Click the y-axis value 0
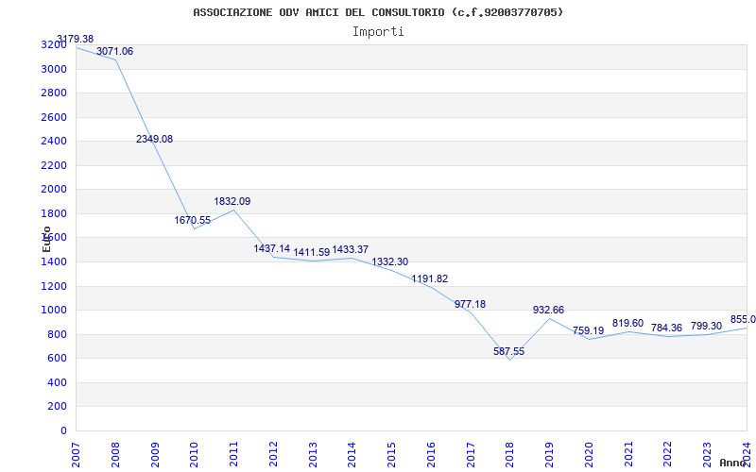 pos(63,430)
